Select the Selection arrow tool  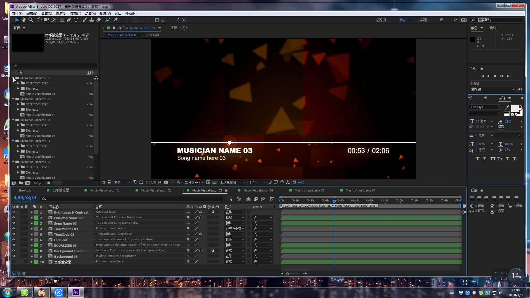(17, 20)
